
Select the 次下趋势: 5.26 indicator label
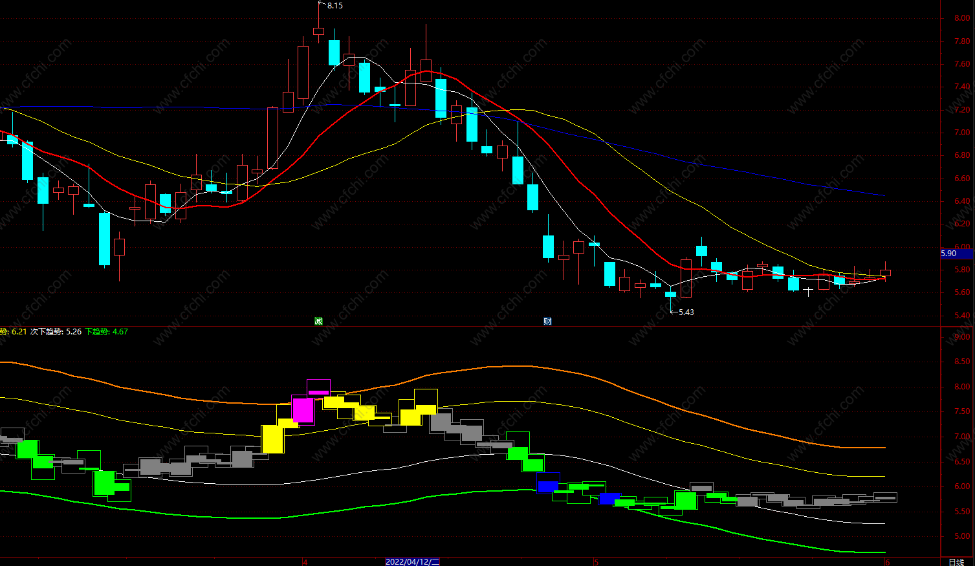56,332
